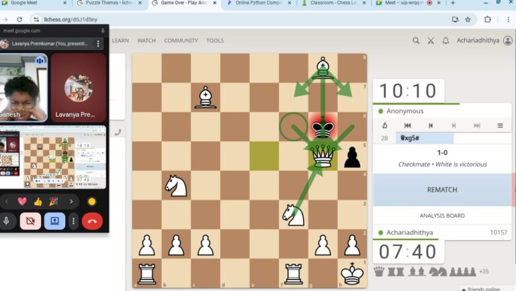This screenshot has width=516, height=291.
Task: Open the Achariadhithya user menu
Action: pos(484,41)
